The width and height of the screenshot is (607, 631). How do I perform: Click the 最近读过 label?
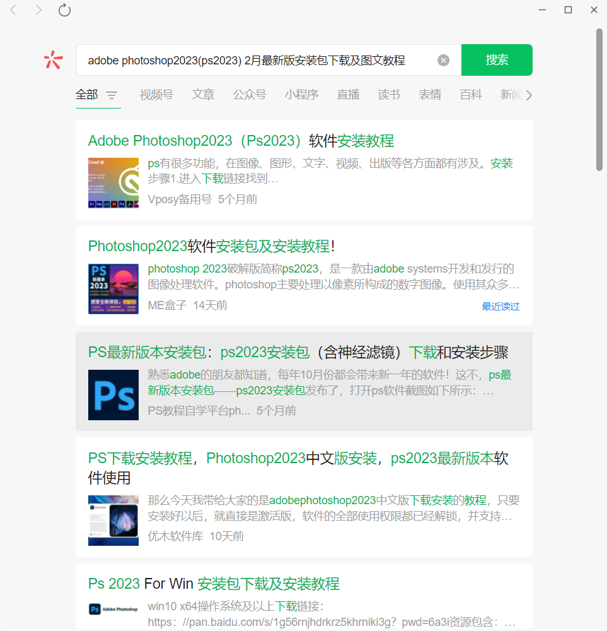(x=500, y=306)
